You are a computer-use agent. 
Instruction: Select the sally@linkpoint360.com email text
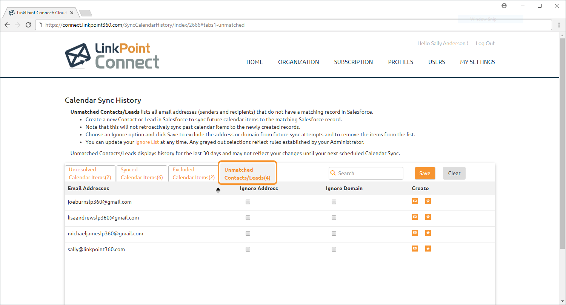coord(96,249)
